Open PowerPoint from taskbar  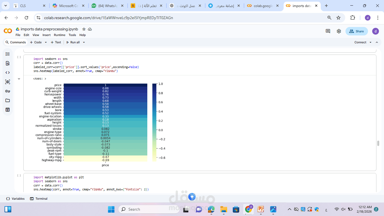coord(261,209)
